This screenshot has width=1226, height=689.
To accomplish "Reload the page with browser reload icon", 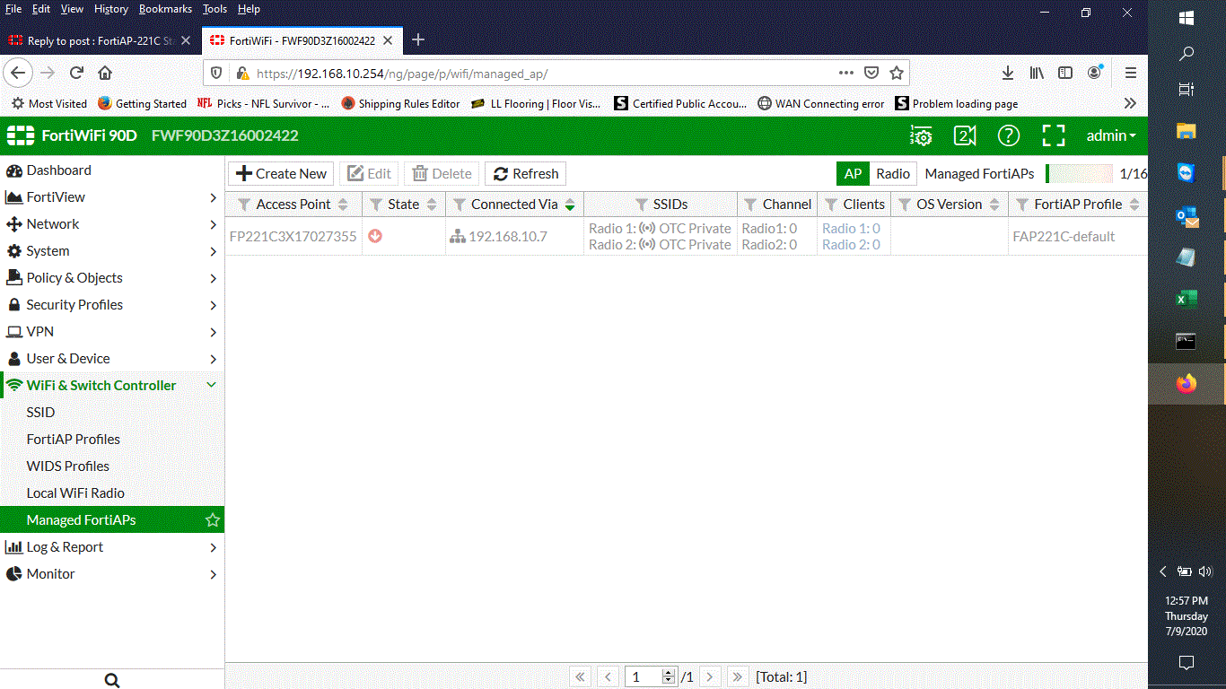I will click(x=77, y=73).
